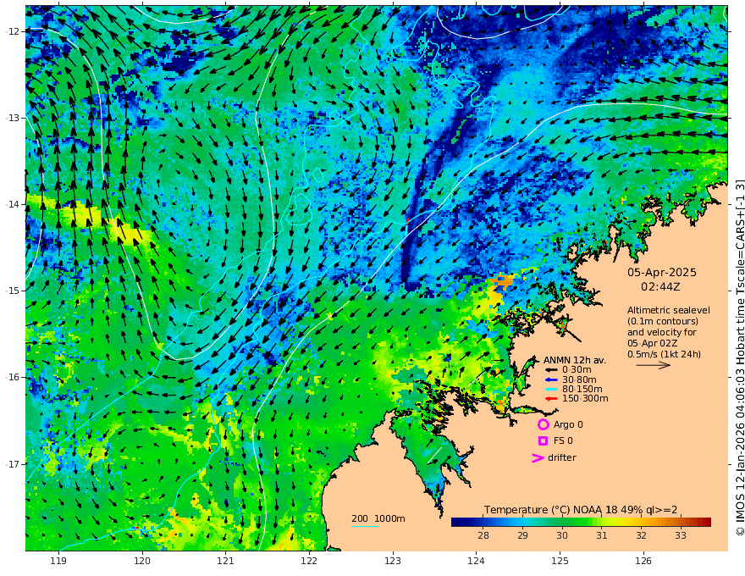Click the magenta FS square marker
Screen dimensions: 745x576
(x=543, y=440)
